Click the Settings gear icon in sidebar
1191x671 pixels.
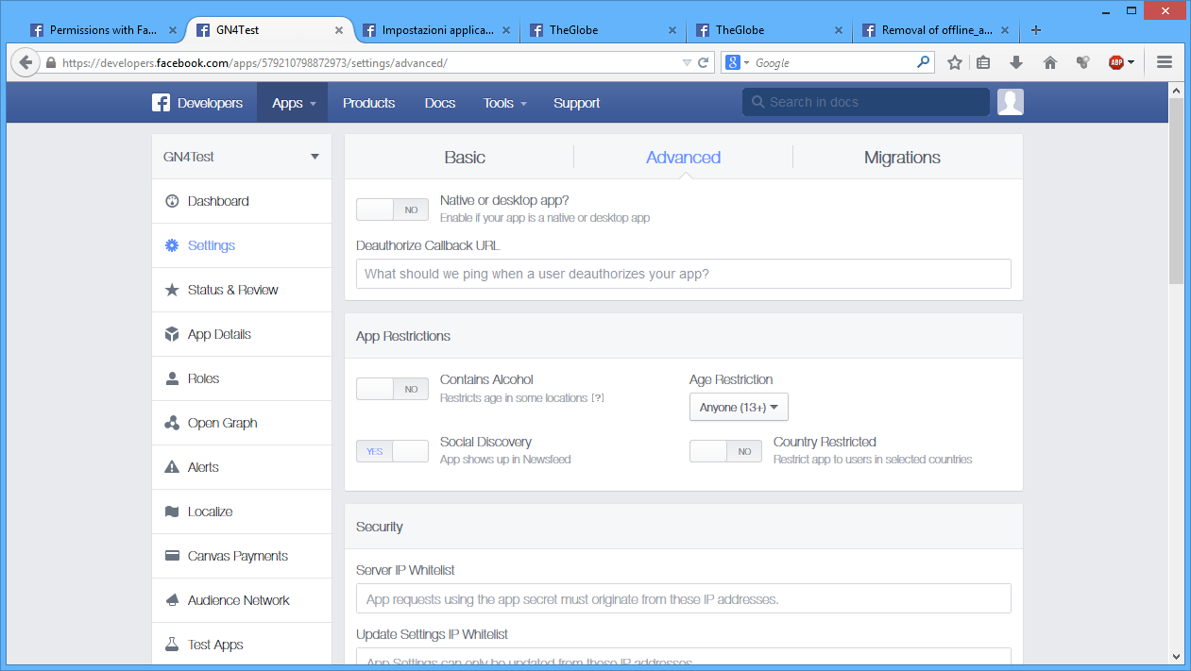(172, 245)
